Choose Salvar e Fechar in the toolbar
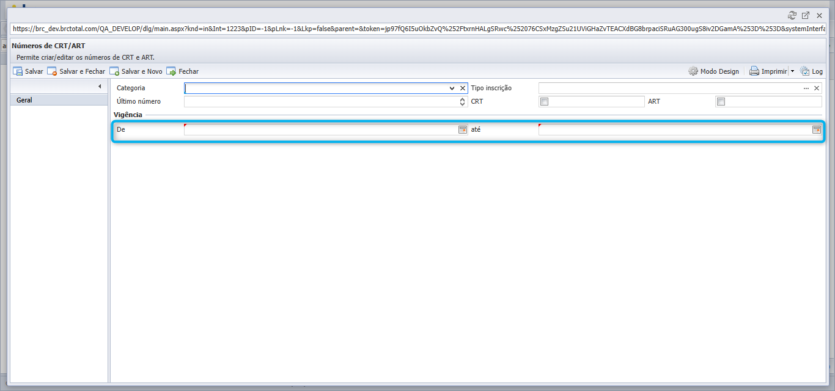The image size is (835, 391). tap(76, 71)
